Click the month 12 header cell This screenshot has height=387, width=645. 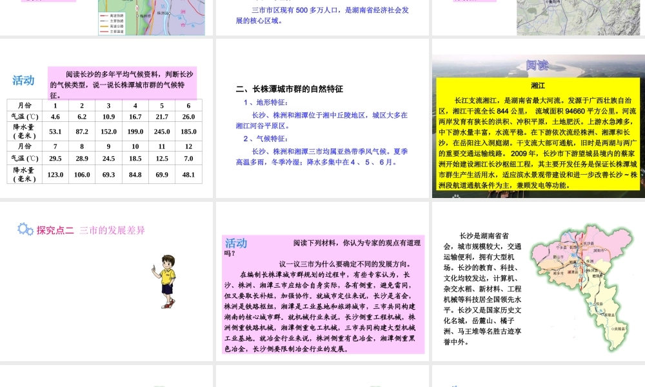point(188,146)
